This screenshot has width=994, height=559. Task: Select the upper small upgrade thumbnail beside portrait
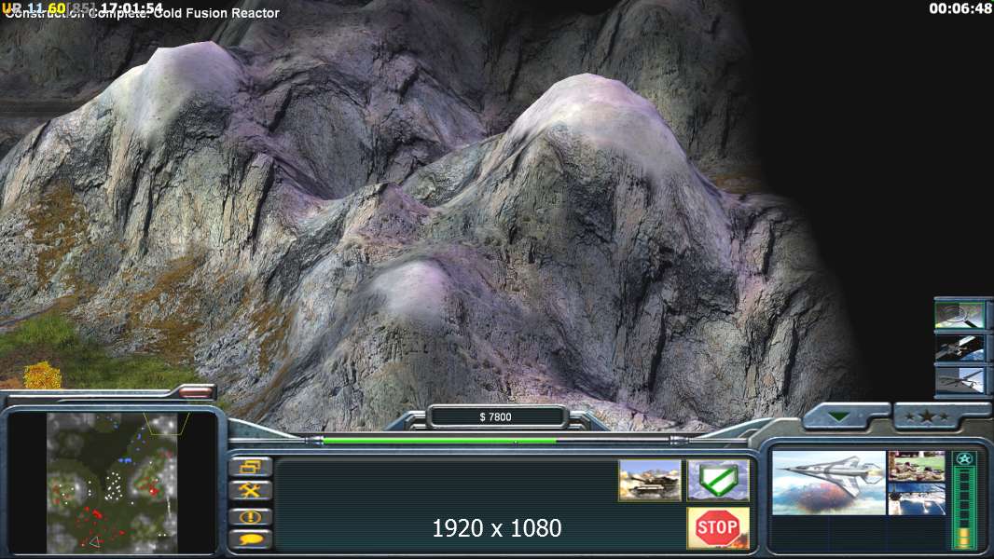coord(916,466)
